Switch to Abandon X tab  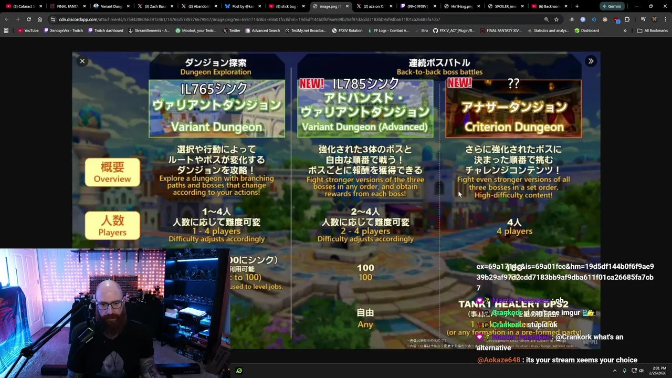pyautogui.click(x=199, y=6)
